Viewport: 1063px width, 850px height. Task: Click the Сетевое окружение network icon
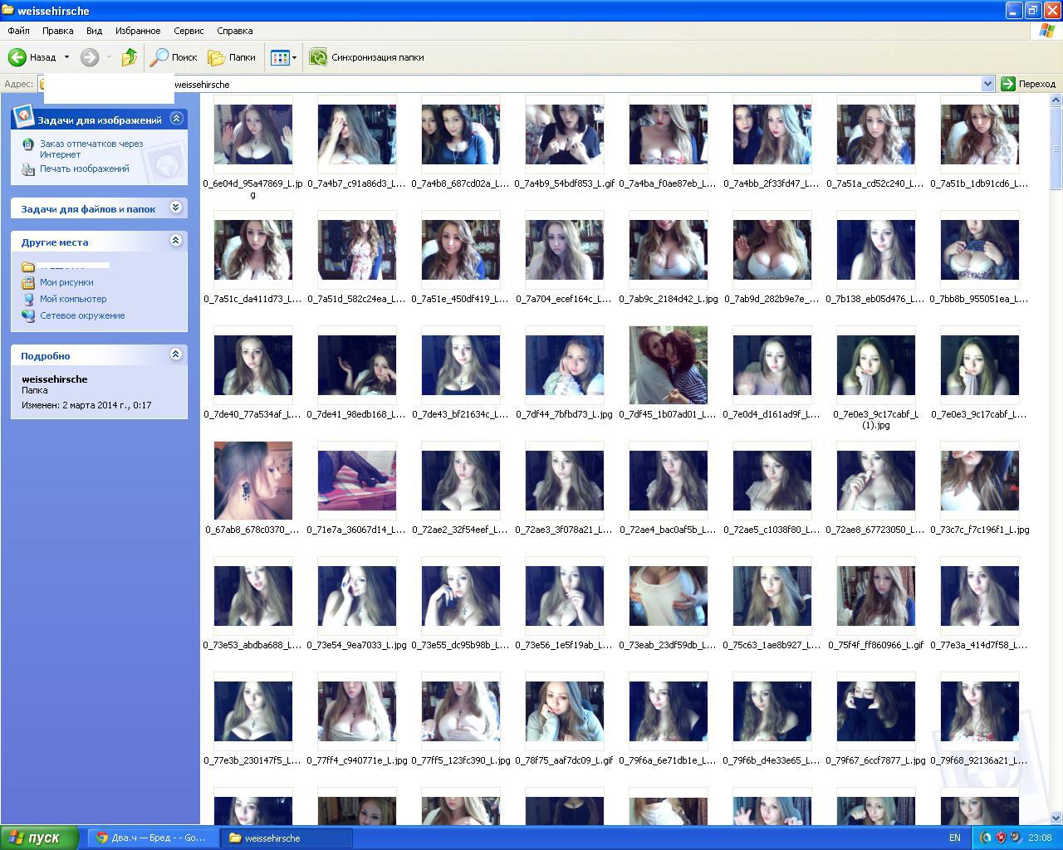click(28, 315)
